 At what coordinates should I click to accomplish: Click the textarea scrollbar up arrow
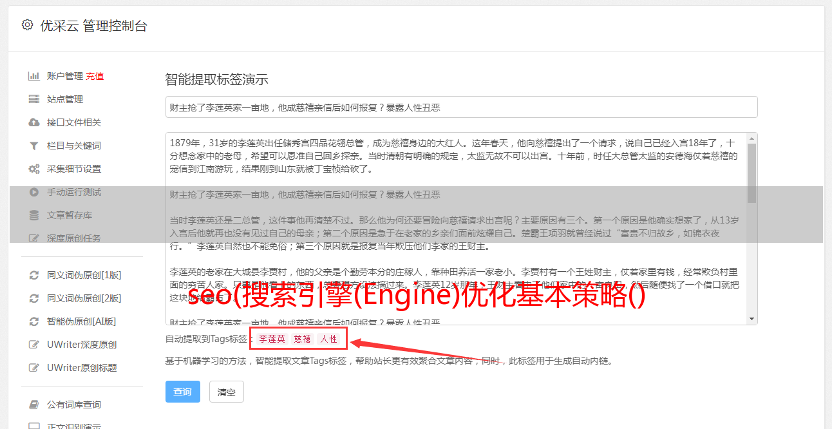click(752, 138)
